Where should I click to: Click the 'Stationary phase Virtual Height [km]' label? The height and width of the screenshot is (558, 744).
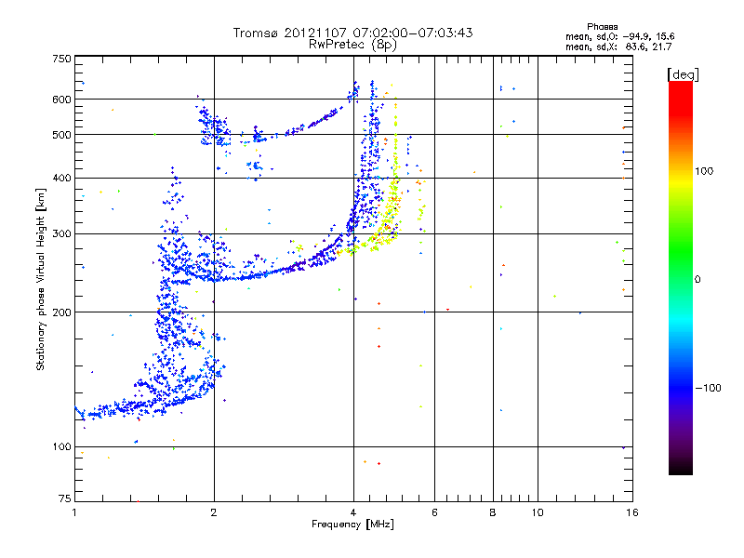(41, 280)
